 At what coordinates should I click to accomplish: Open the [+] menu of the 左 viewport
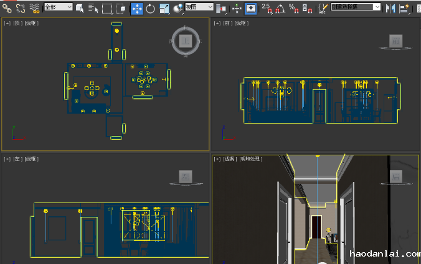click(7, 159)
